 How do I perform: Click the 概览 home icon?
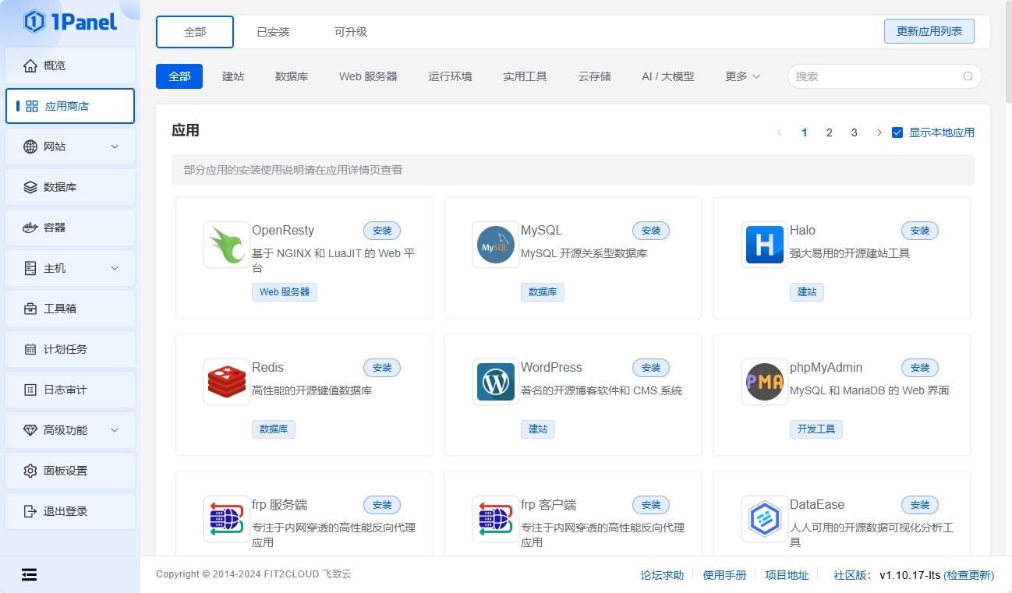point(30,65)
